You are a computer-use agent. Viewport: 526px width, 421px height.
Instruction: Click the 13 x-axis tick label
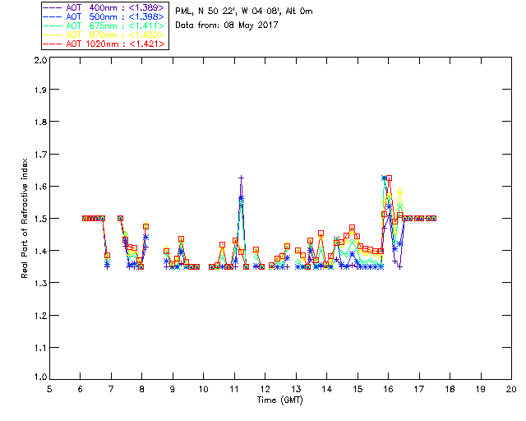coord(296,389)
